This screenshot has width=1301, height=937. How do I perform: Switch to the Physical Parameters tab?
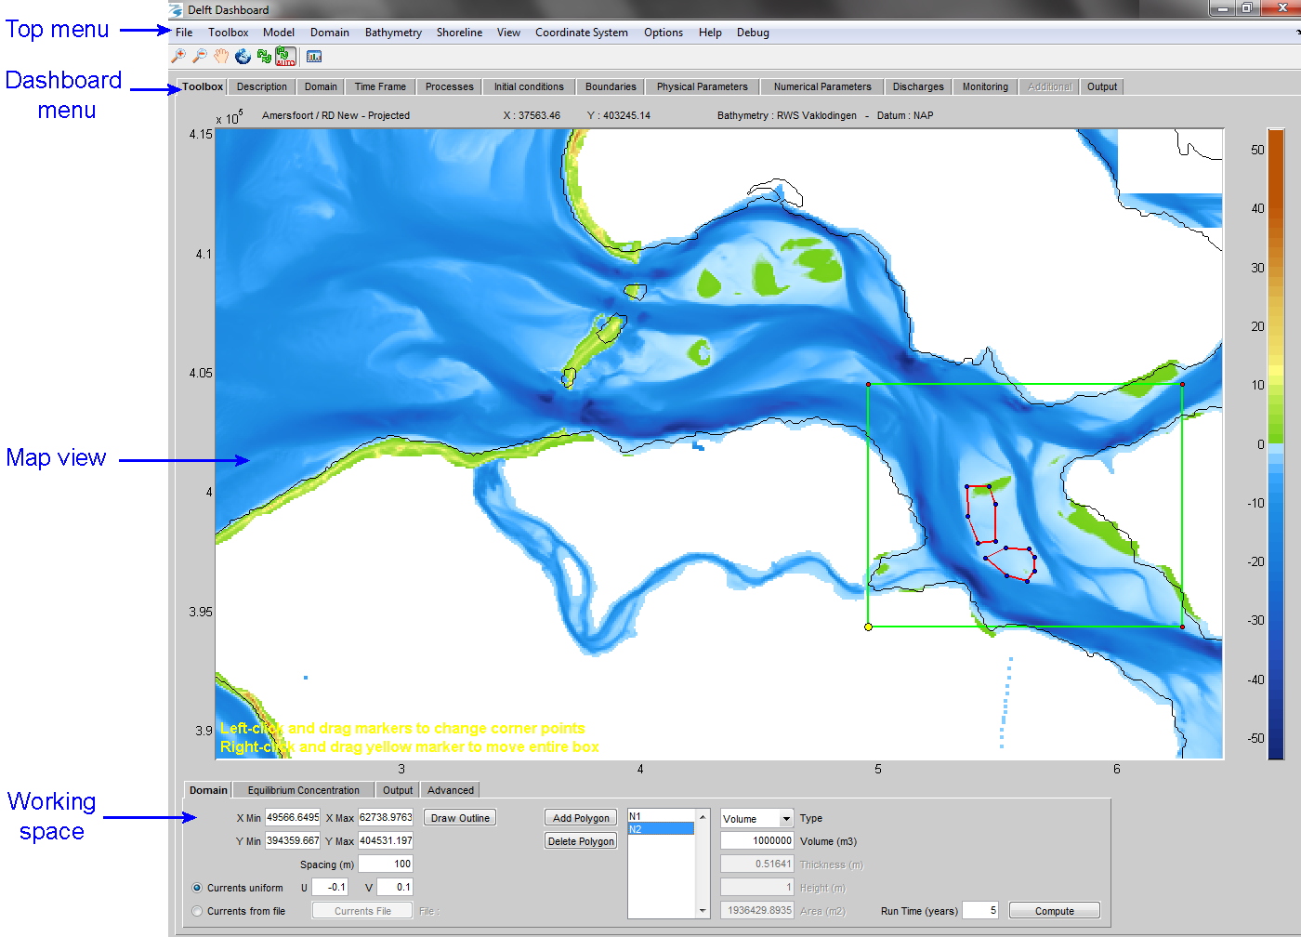coord(703,86)
